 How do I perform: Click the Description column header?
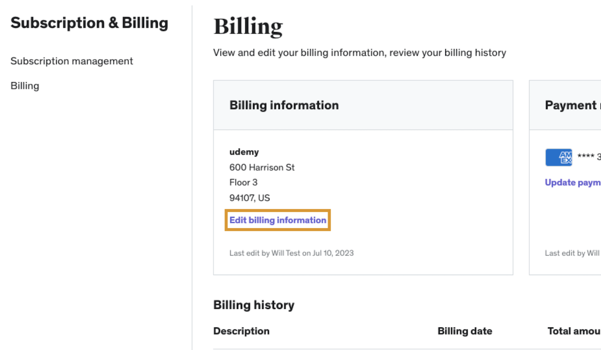(x=241, y=331)
